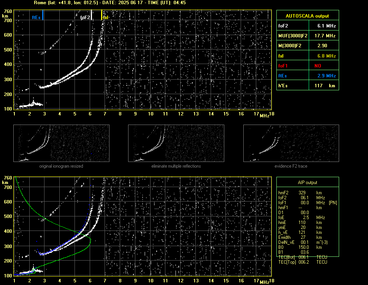Click the 'original ionogram resized' thumbnail
The width and height of the screenshot is (368, 285).
click(x=61, y=143)
